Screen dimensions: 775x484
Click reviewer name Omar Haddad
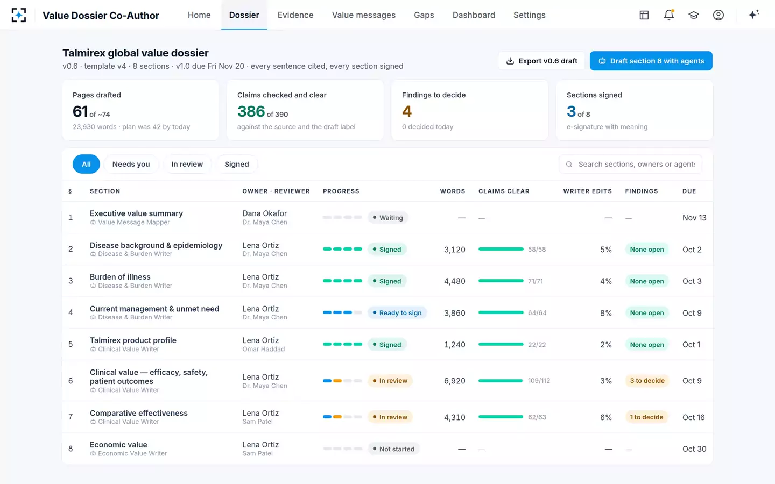[x=264, y=349]
